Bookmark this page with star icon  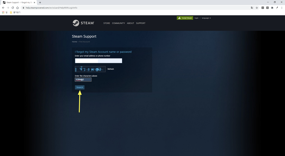pos(257,8)
